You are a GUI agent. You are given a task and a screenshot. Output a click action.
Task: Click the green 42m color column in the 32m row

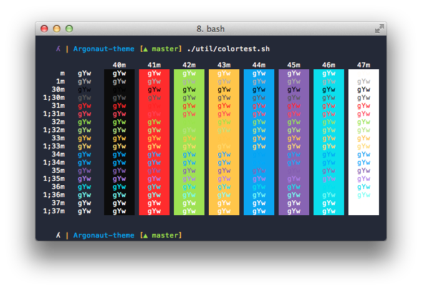pos(189,122)
